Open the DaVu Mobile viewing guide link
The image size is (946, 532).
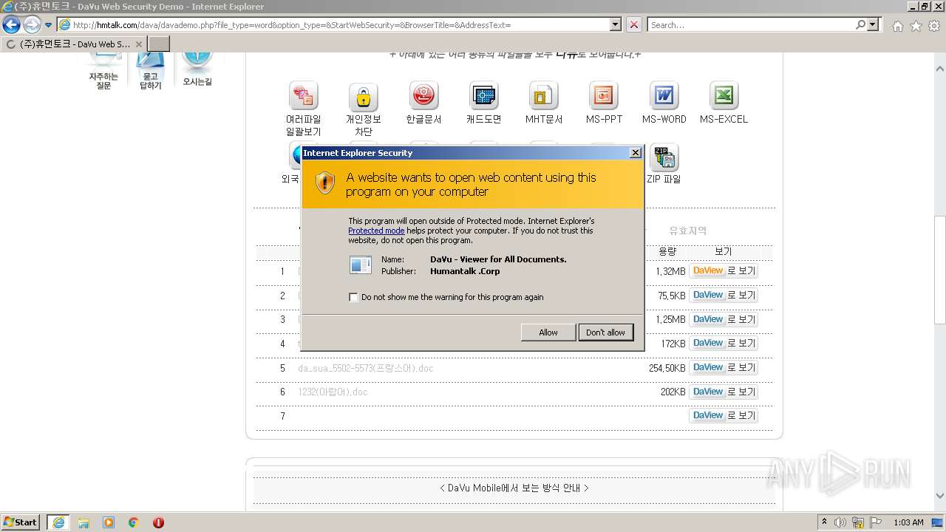tap(514, 488)
